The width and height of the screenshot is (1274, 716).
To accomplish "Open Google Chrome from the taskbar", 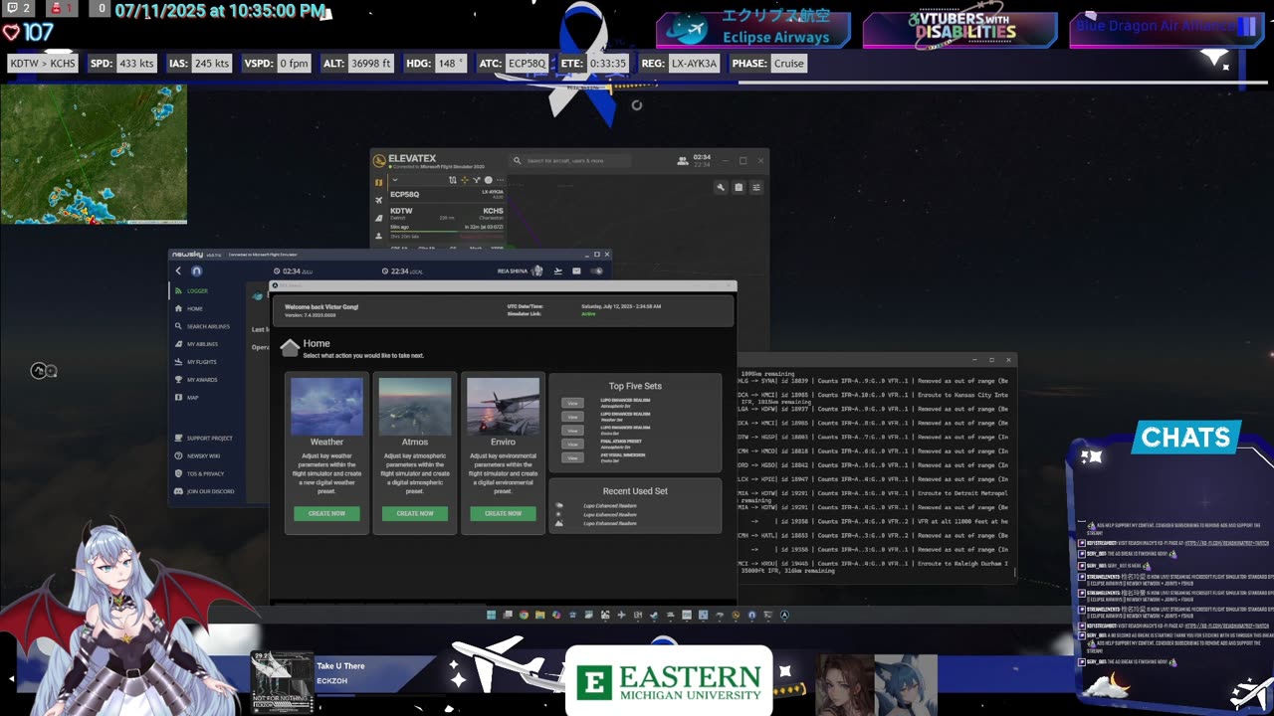I will click(525, 616).
